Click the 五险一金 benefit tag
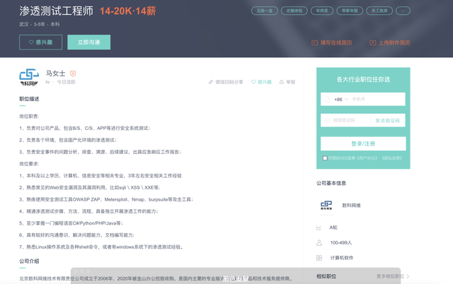Screen dimensions: 453x284 pyautogui.click(x=265, y=11)
